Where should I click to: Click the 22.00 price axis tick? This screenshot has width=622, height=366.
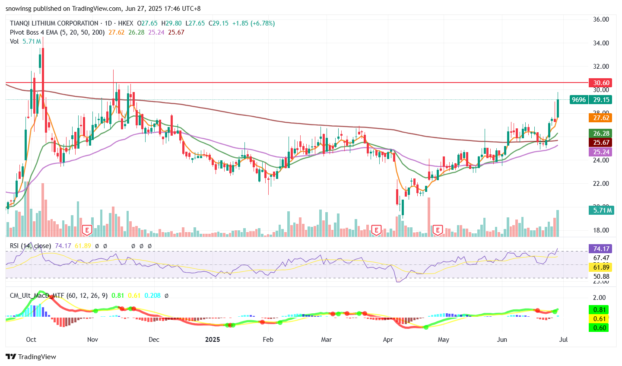point(601,184)
